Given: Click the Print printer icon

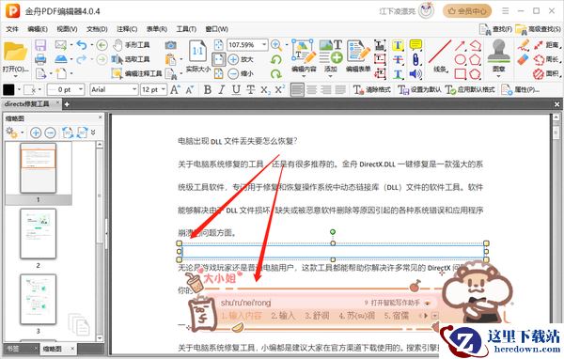Looking at the screenshot, I should point(40,59).
